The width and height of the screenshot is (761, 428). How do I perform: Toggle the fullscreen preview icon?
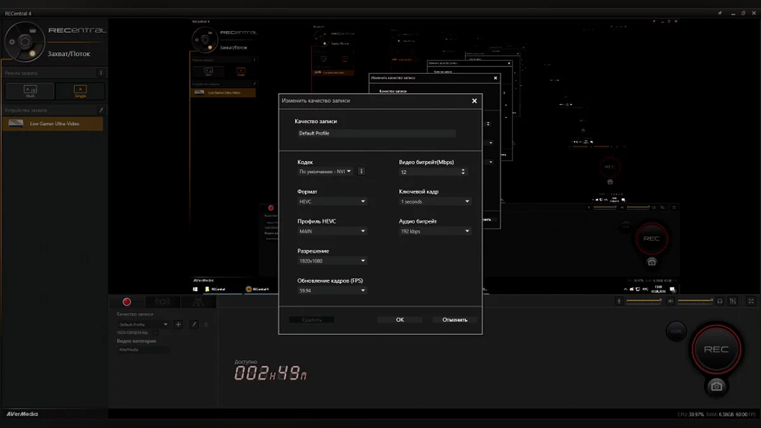(x=751, y=301)
